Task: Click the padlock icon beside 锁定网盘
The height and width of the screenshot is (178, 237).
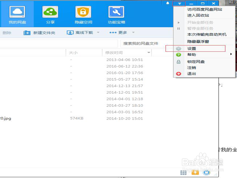Action: click(179, 62)
